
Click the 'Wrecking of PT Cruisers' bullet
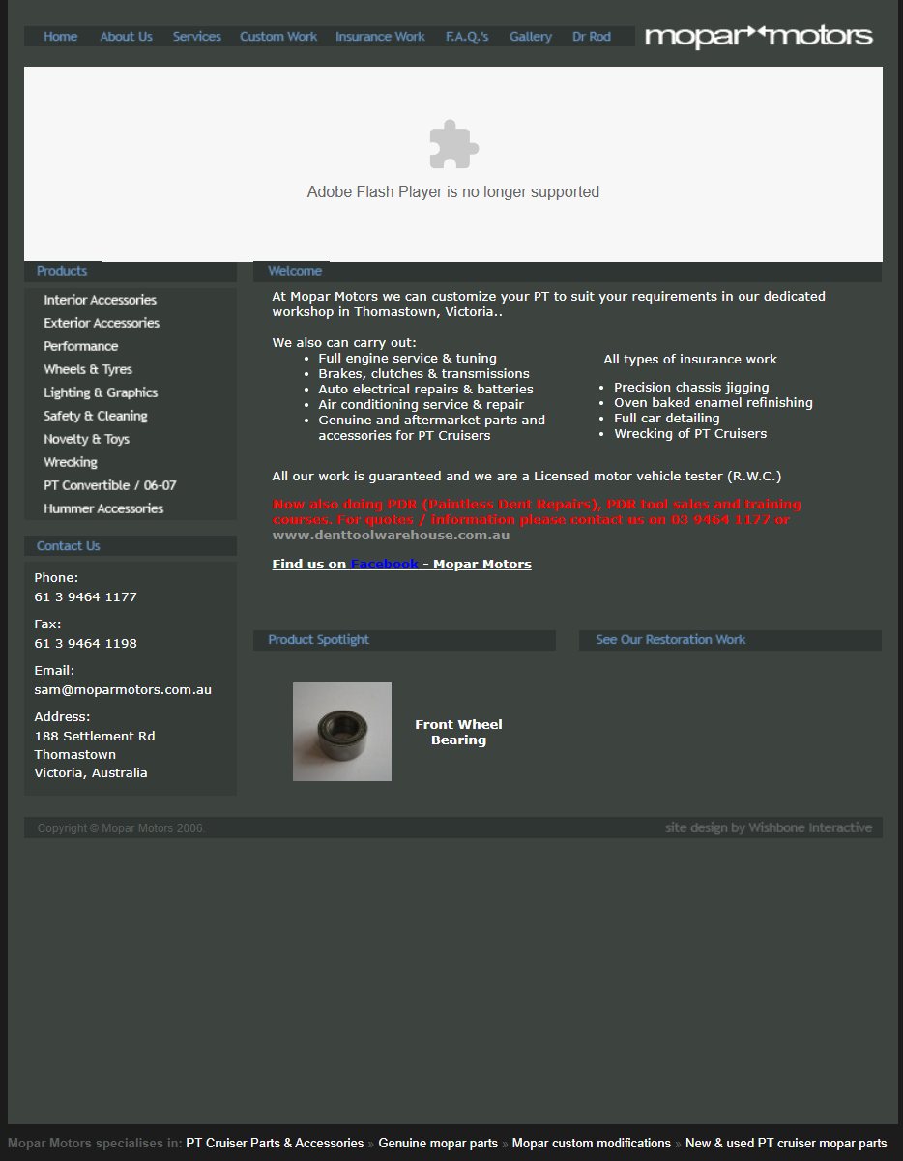pos(690,433)
